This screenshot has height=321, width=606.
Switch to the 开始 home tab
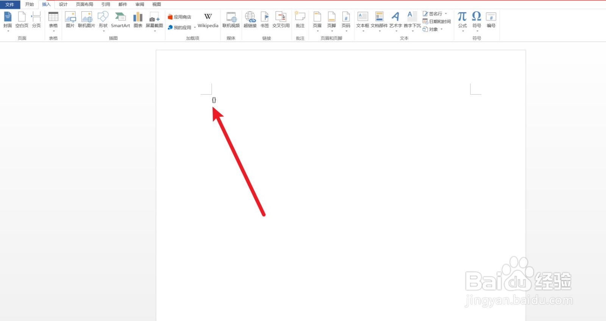pos(30,5)
